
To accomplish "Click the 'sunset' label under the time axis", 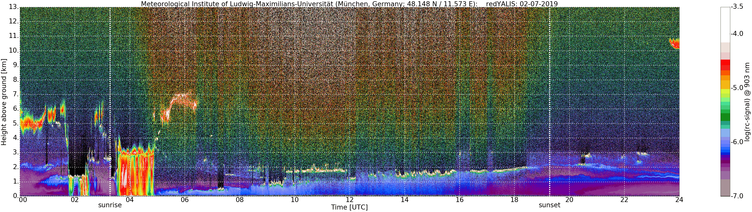I will point(549,205).
